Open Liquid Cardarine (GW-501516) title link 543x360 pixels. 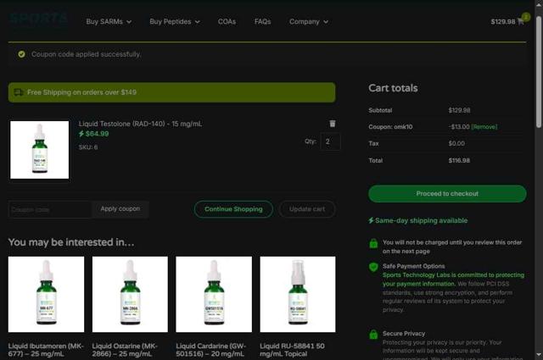[x=211, y=350]
